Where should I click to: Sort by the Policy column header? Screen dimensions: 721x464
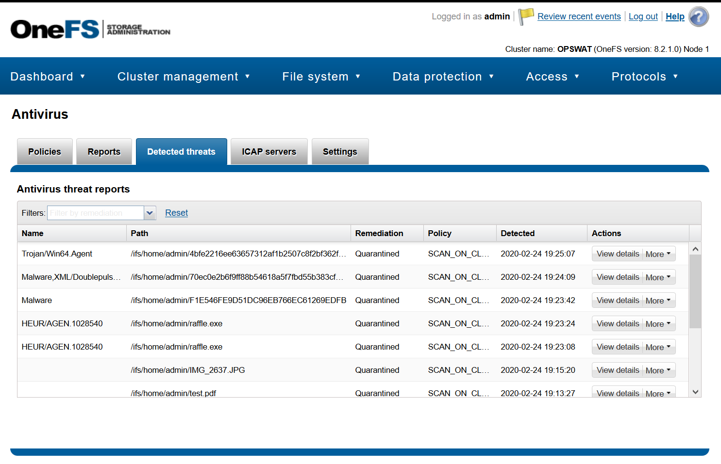460,233
